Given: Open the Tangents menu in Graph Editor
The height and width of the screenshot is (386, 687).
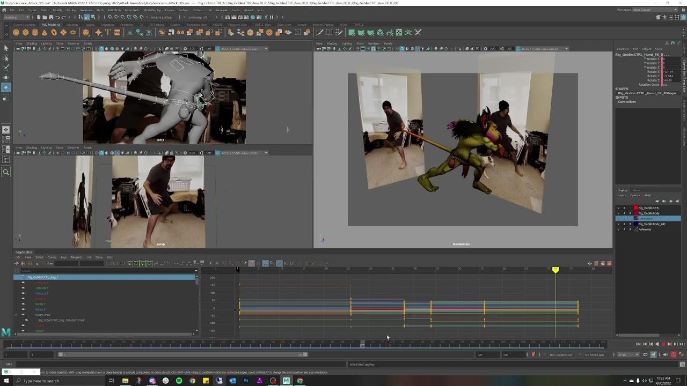Looking at the screenshot, I should click(76, 257).
